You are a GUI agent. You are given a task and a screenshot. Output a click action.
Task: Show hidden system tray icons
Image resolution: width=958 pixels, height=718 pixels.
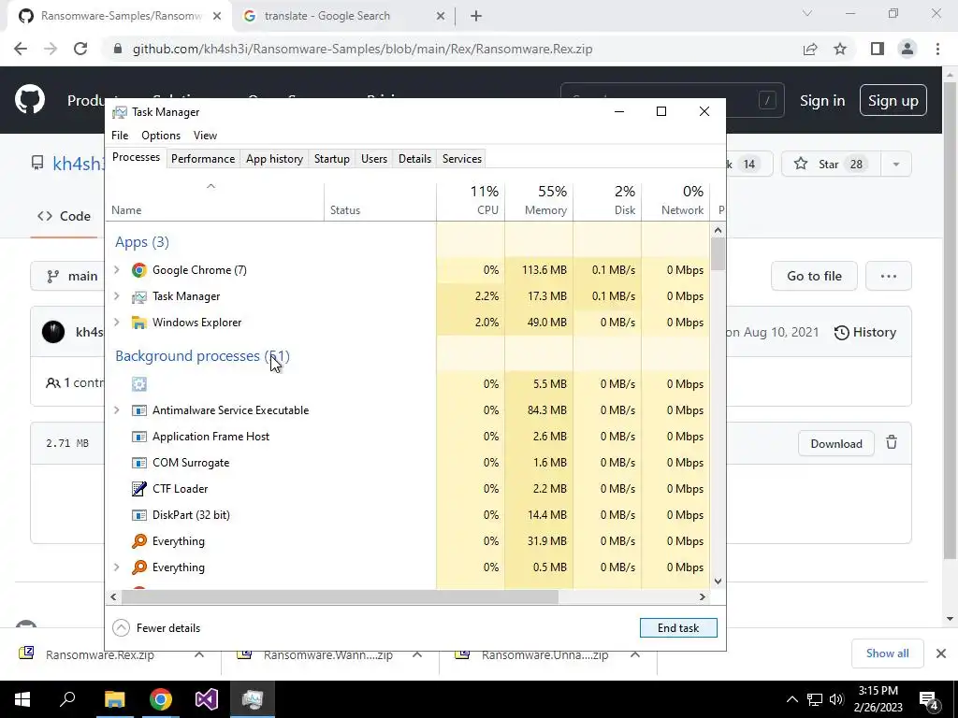[x=791, y=699]
